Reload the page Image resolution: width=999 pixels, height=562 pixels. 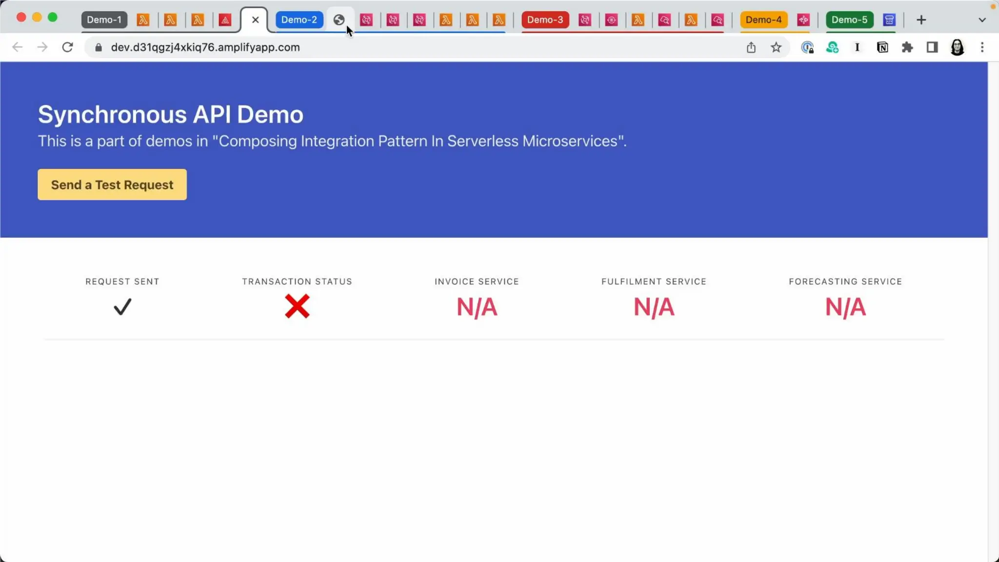[x=67, y=47]
